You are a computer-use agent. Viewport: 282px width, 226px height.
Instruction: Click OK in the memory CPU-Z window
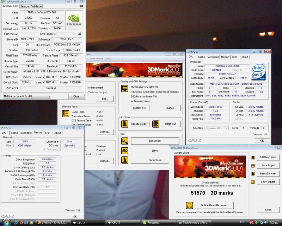(x=75, y=216)
